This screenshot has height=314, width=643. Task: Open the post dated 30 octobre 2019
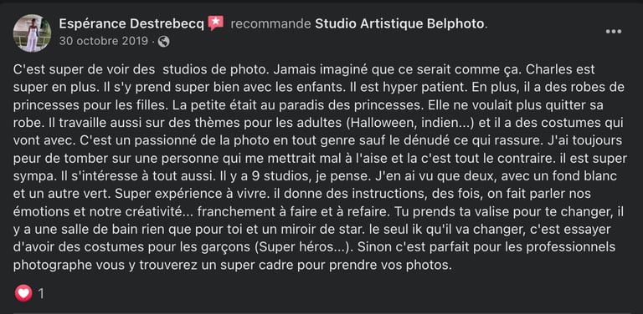[x=103, y=42]
